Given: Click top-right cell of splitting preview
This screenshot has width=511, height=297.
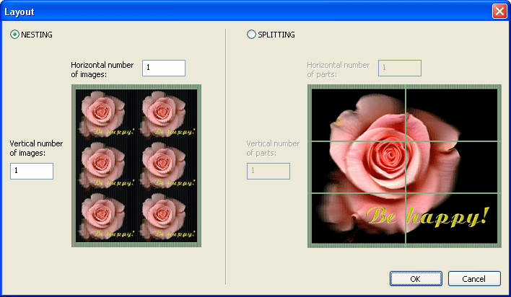Looking at the screenshot, I should coord(451,115).
